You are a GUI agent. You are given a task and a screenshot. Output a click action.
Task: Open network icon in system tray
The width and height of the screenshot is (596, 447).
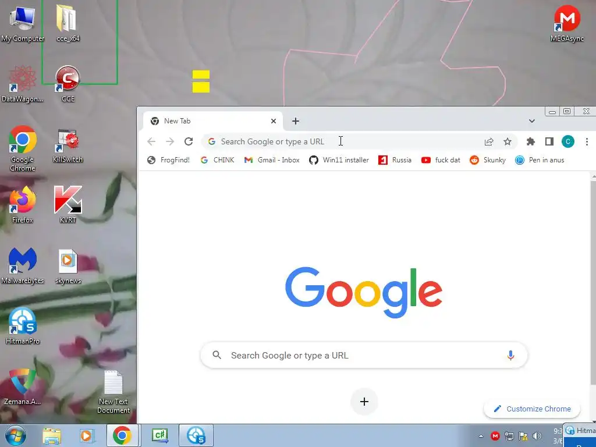point(509,436)
